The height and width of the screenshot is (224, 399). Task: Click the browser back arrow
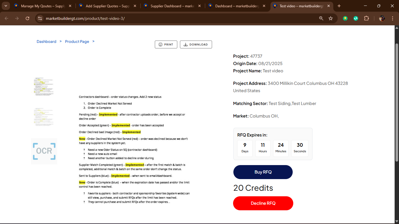[6, 18]
